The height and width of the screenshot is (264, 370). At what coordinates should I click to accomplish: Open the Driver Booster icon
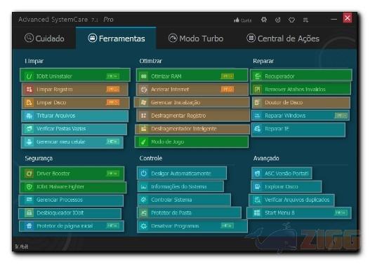coord(29,174)
